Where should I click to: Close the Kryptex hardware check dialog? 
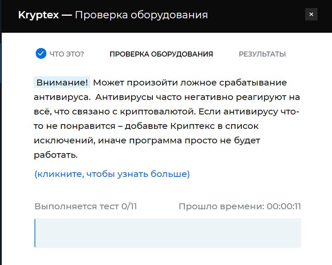click(x=311, y=14)
